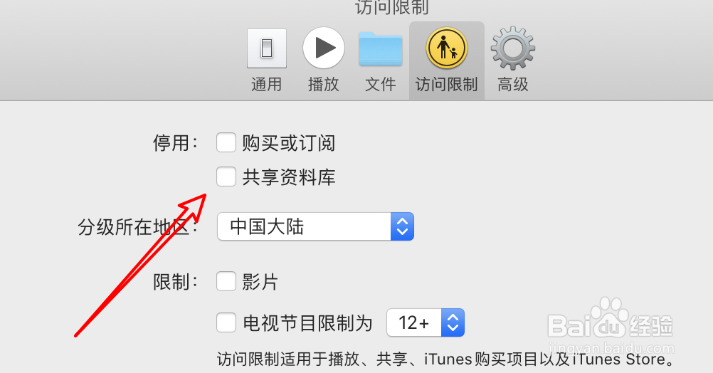Screen dimensions: 713x373
Task: Toggle the 电视节目限制为 checkbox
Action: tap(226, 322)
